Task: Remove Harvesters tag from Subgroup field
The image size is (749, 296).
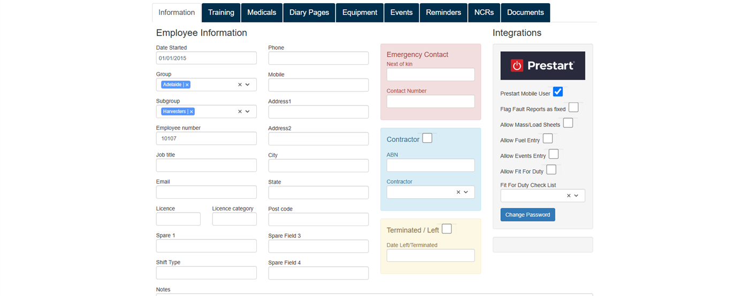Action: [191, 112]
